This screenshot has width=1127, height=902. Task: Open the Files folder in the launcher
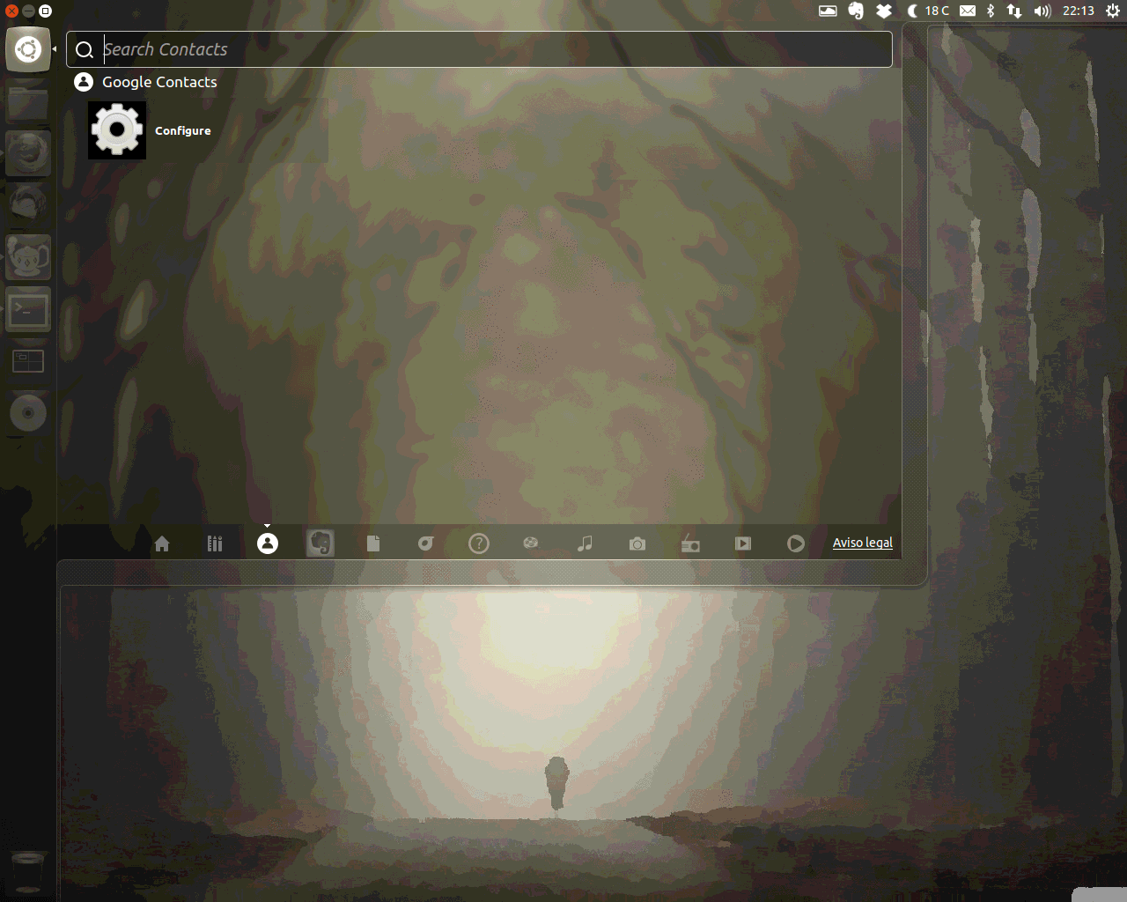click(x=28, y=102)
